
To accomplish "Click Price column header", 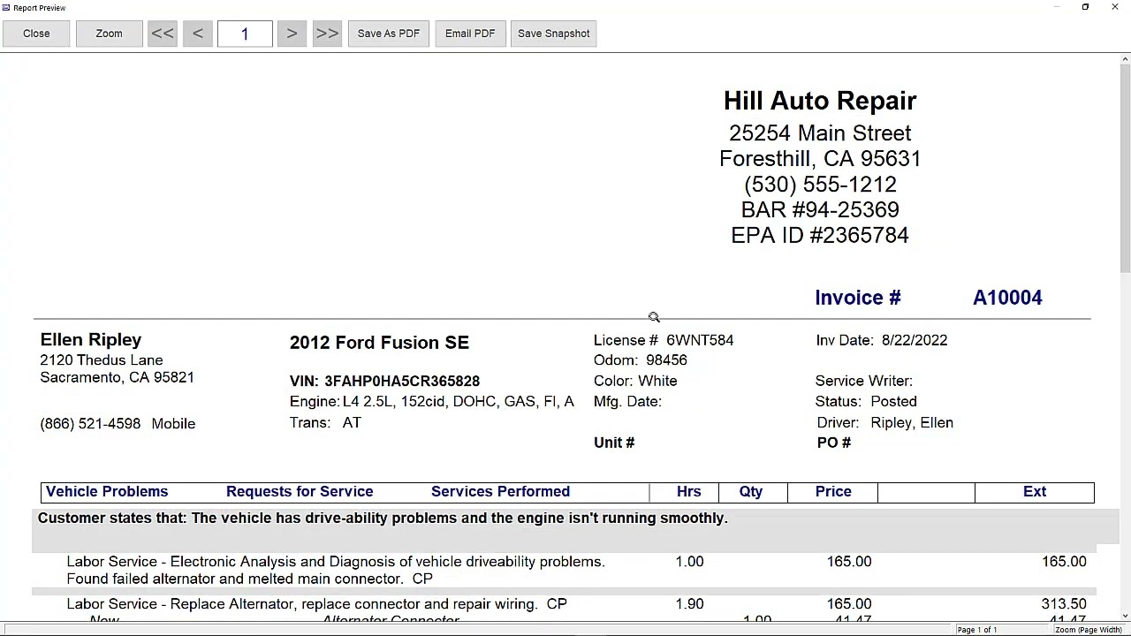I will click(x=833, y=491).
